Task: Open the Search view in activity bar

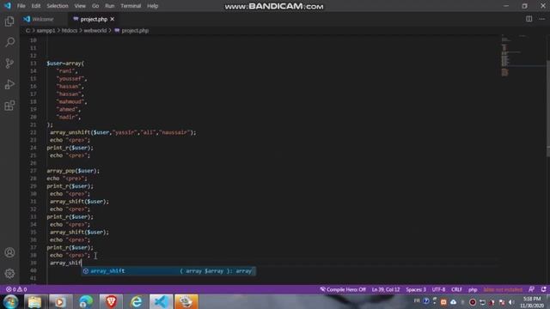Action: (9, 42)
